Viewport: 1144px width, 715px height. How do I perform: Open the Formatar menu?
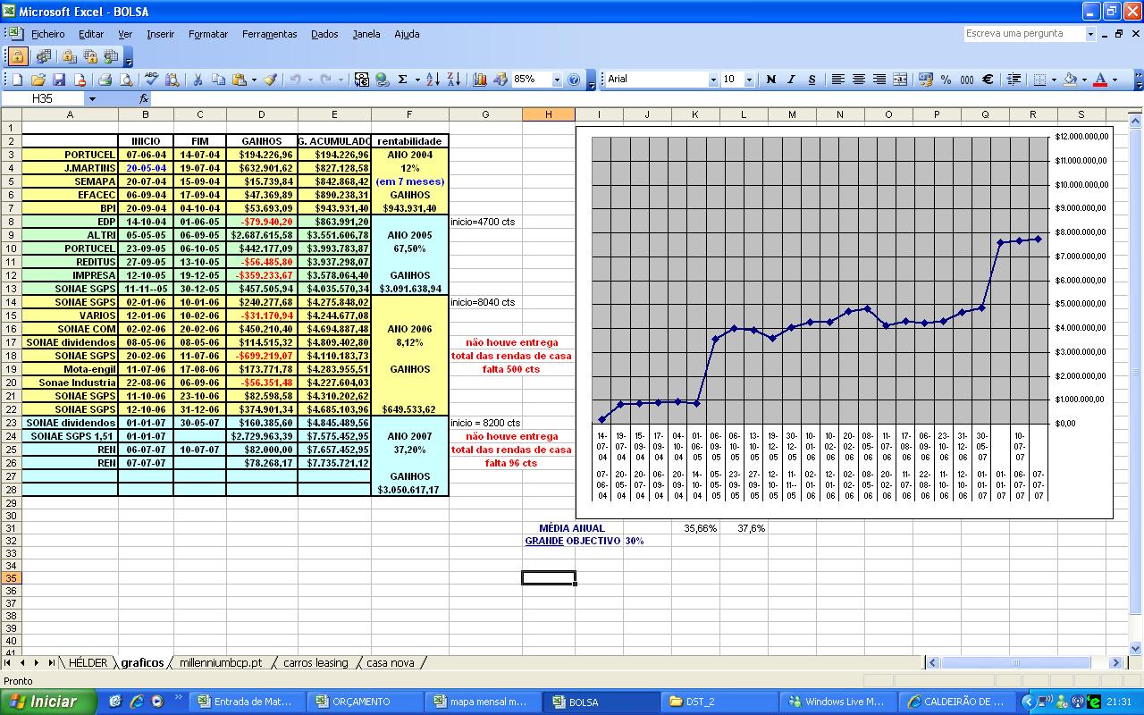208,34
